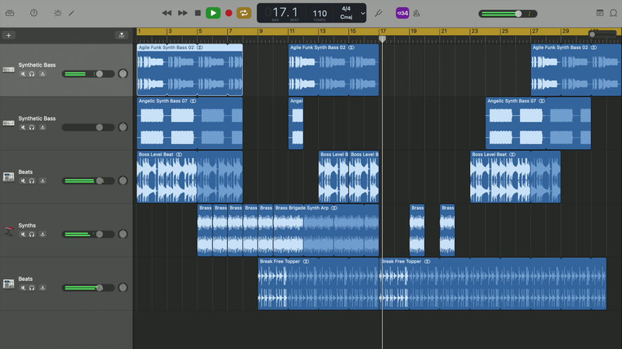Mute the second Synthetic Bass track
The width and height of the screenshot is (622, 349).
coord(23,127)
